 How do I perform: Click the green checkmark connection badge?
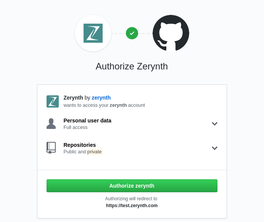click(132, 33)
